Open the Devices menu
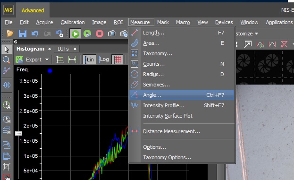This screenshot has height=180, width=294. 224,22
